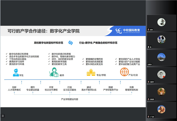The width and height of the screenshot is (177, 121).
Task: Click the blue logo between the two headings
Action: [71, 43]
